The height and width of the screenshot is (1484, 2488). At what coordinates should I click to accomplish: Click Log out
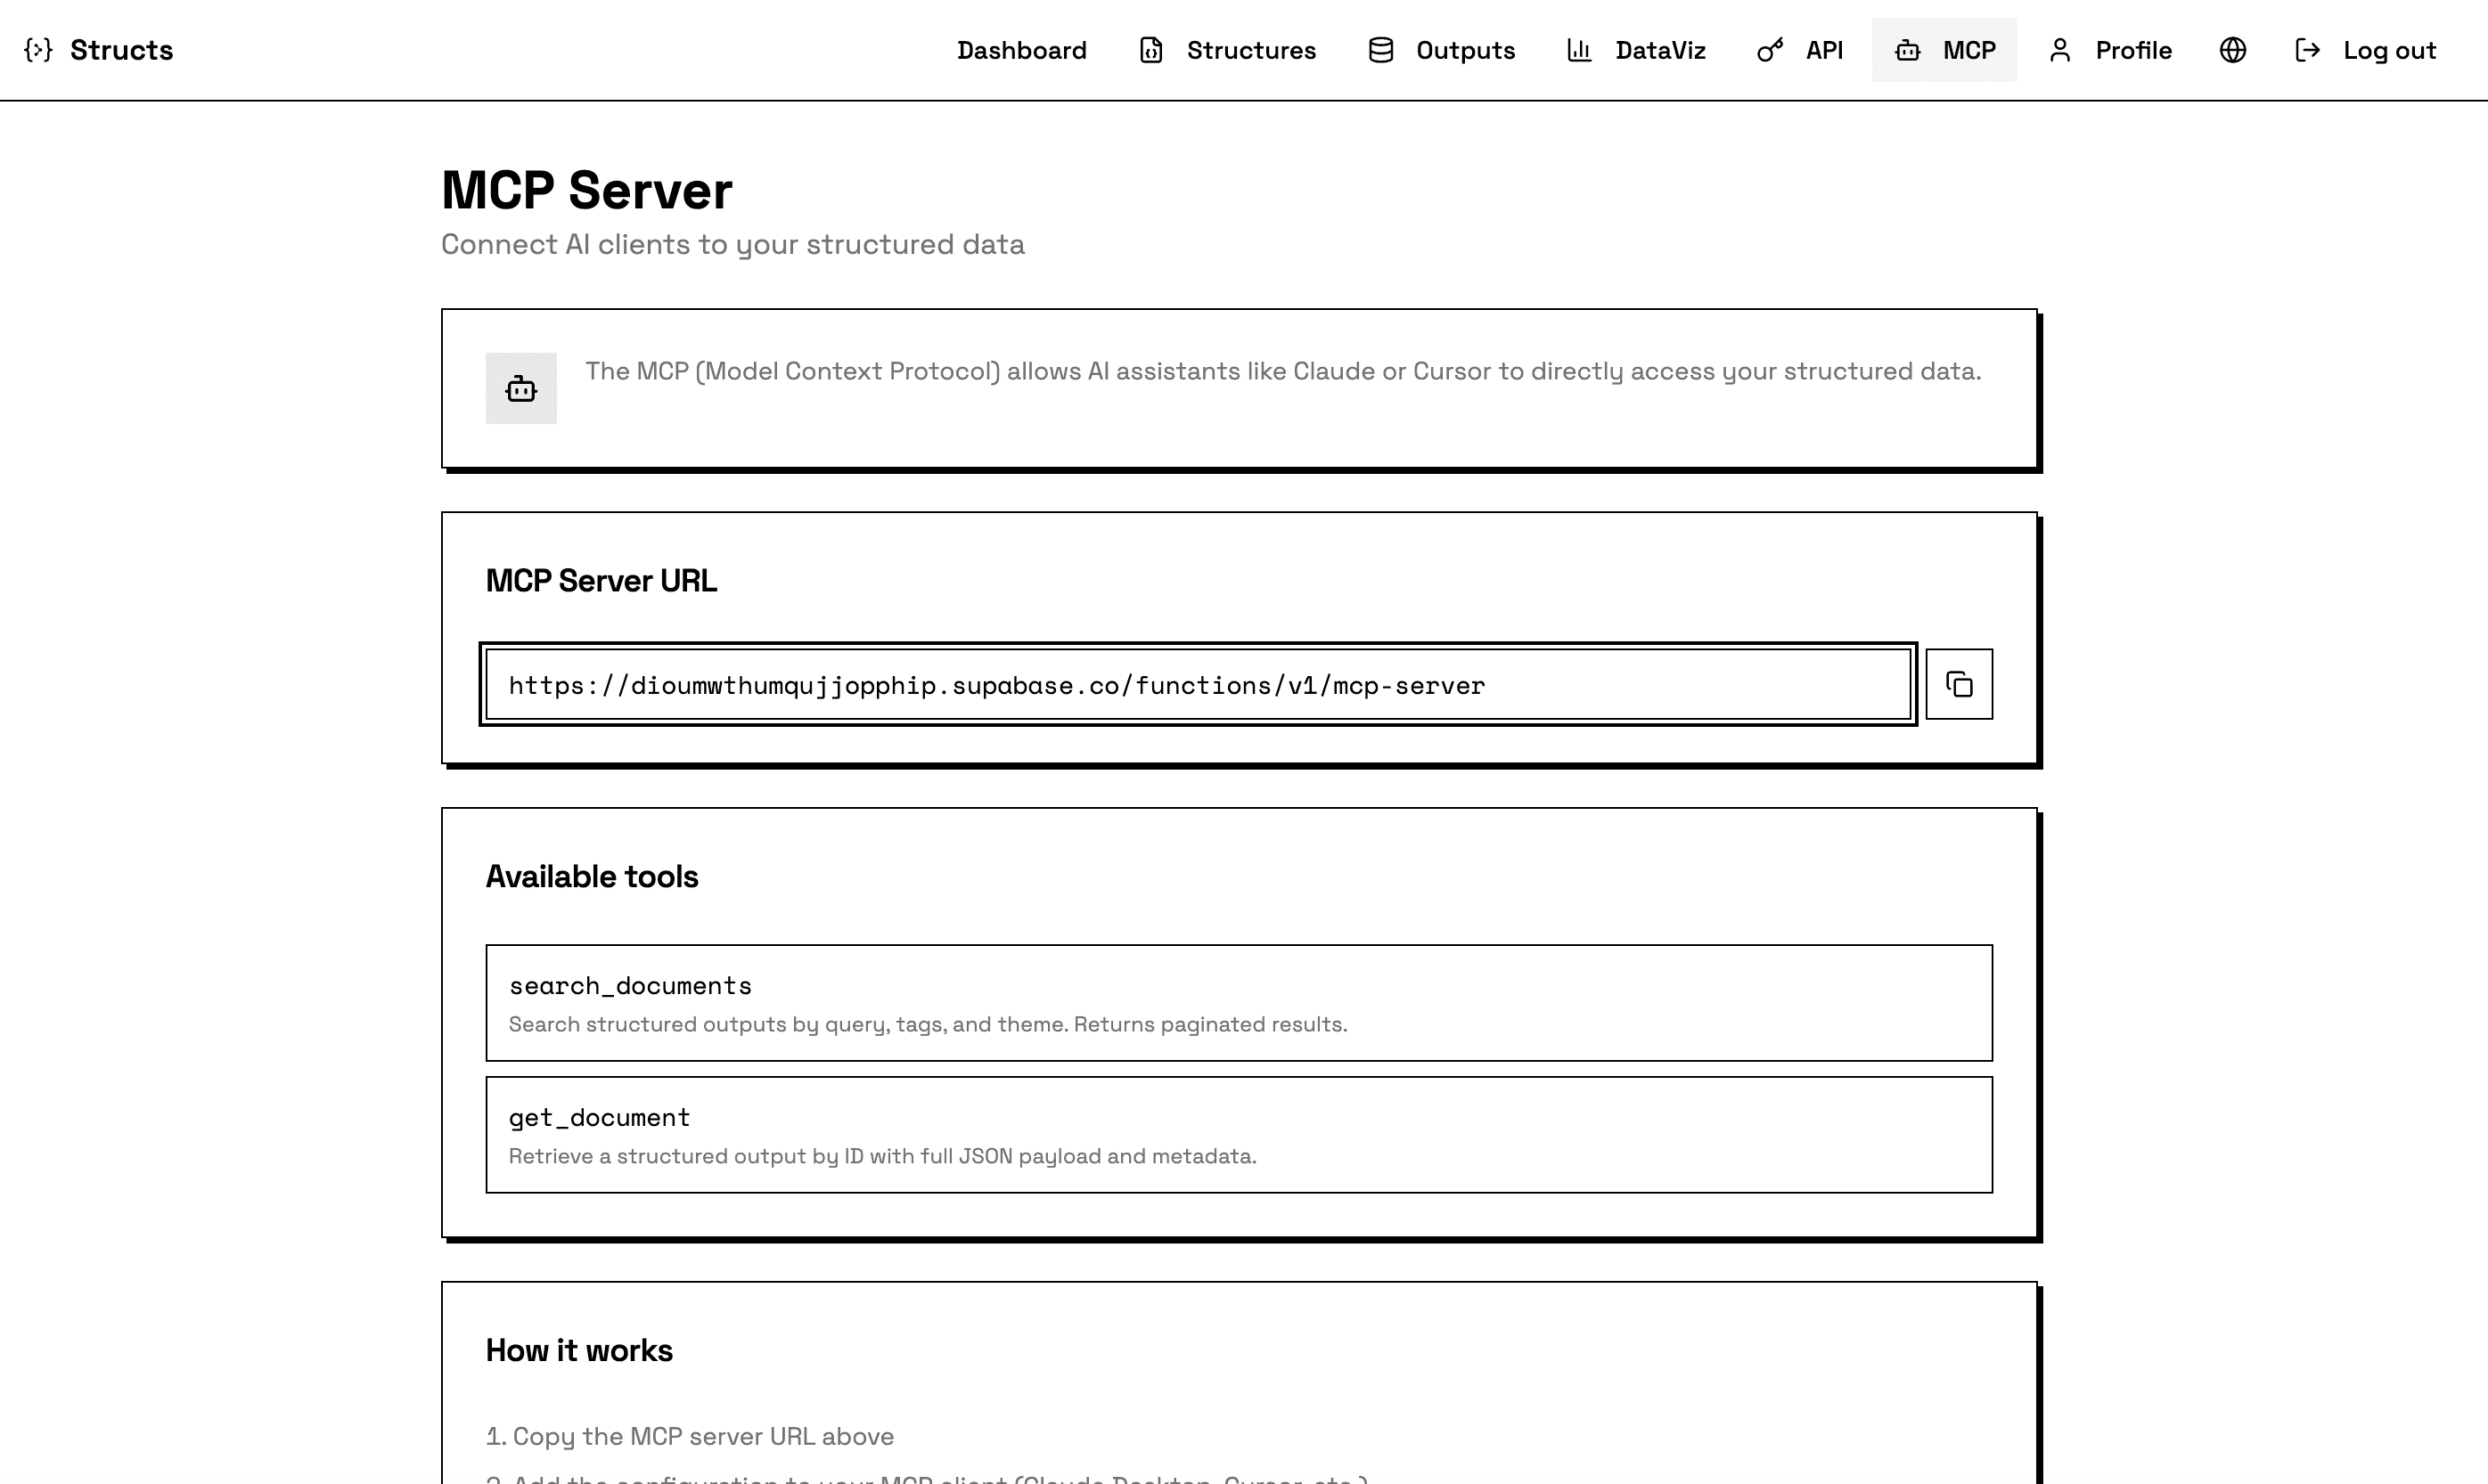[x=2389, y=49]
